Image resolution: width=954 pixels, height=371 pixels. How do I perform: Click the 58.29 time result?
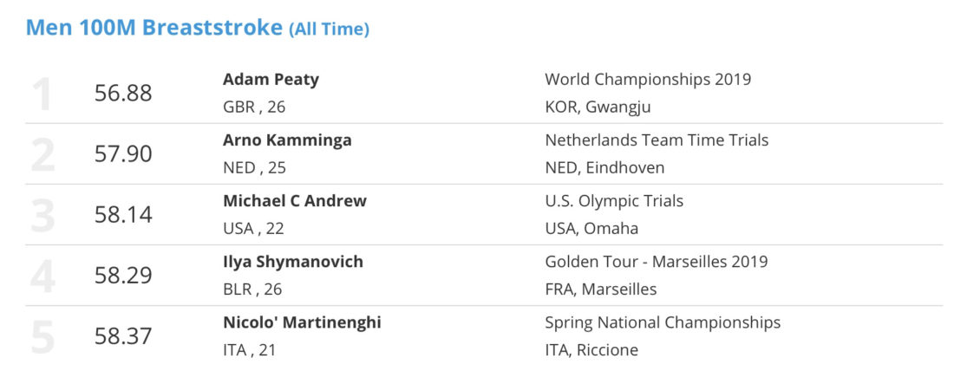click(x=123, y=277)
